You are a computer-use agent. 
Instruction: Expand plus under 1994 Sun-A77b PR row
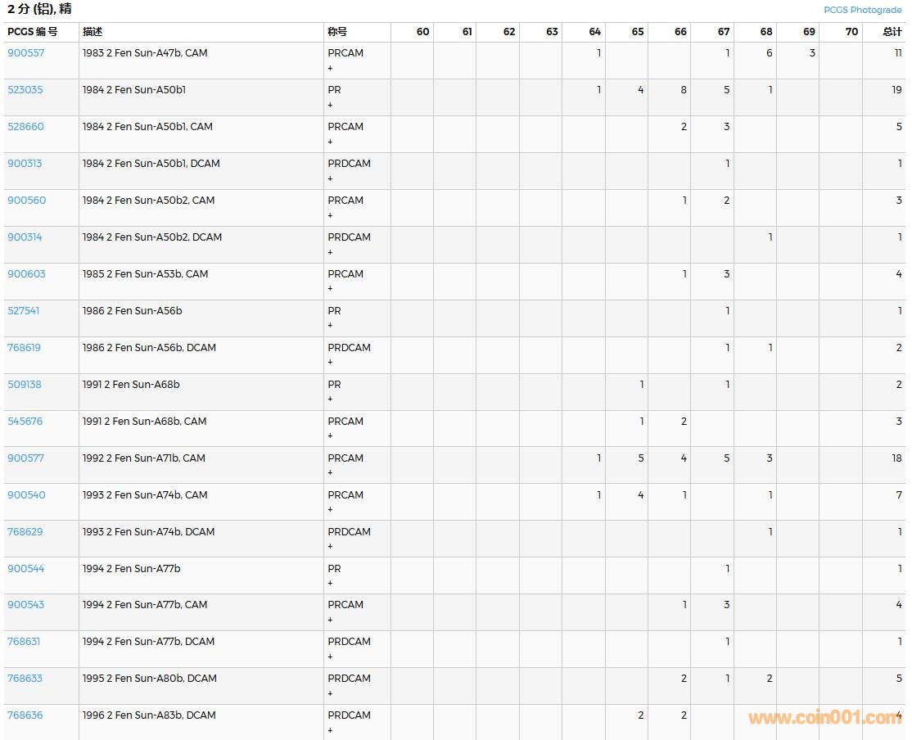[331, 583]
